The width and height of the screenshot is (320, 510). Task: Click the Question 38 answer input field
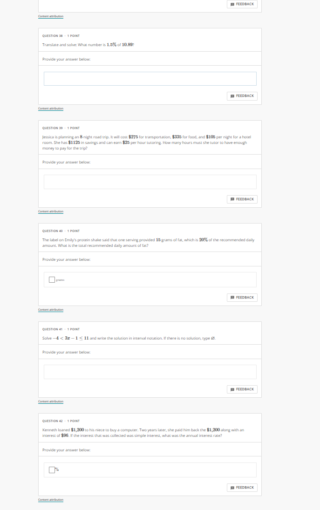pos(150,79)
